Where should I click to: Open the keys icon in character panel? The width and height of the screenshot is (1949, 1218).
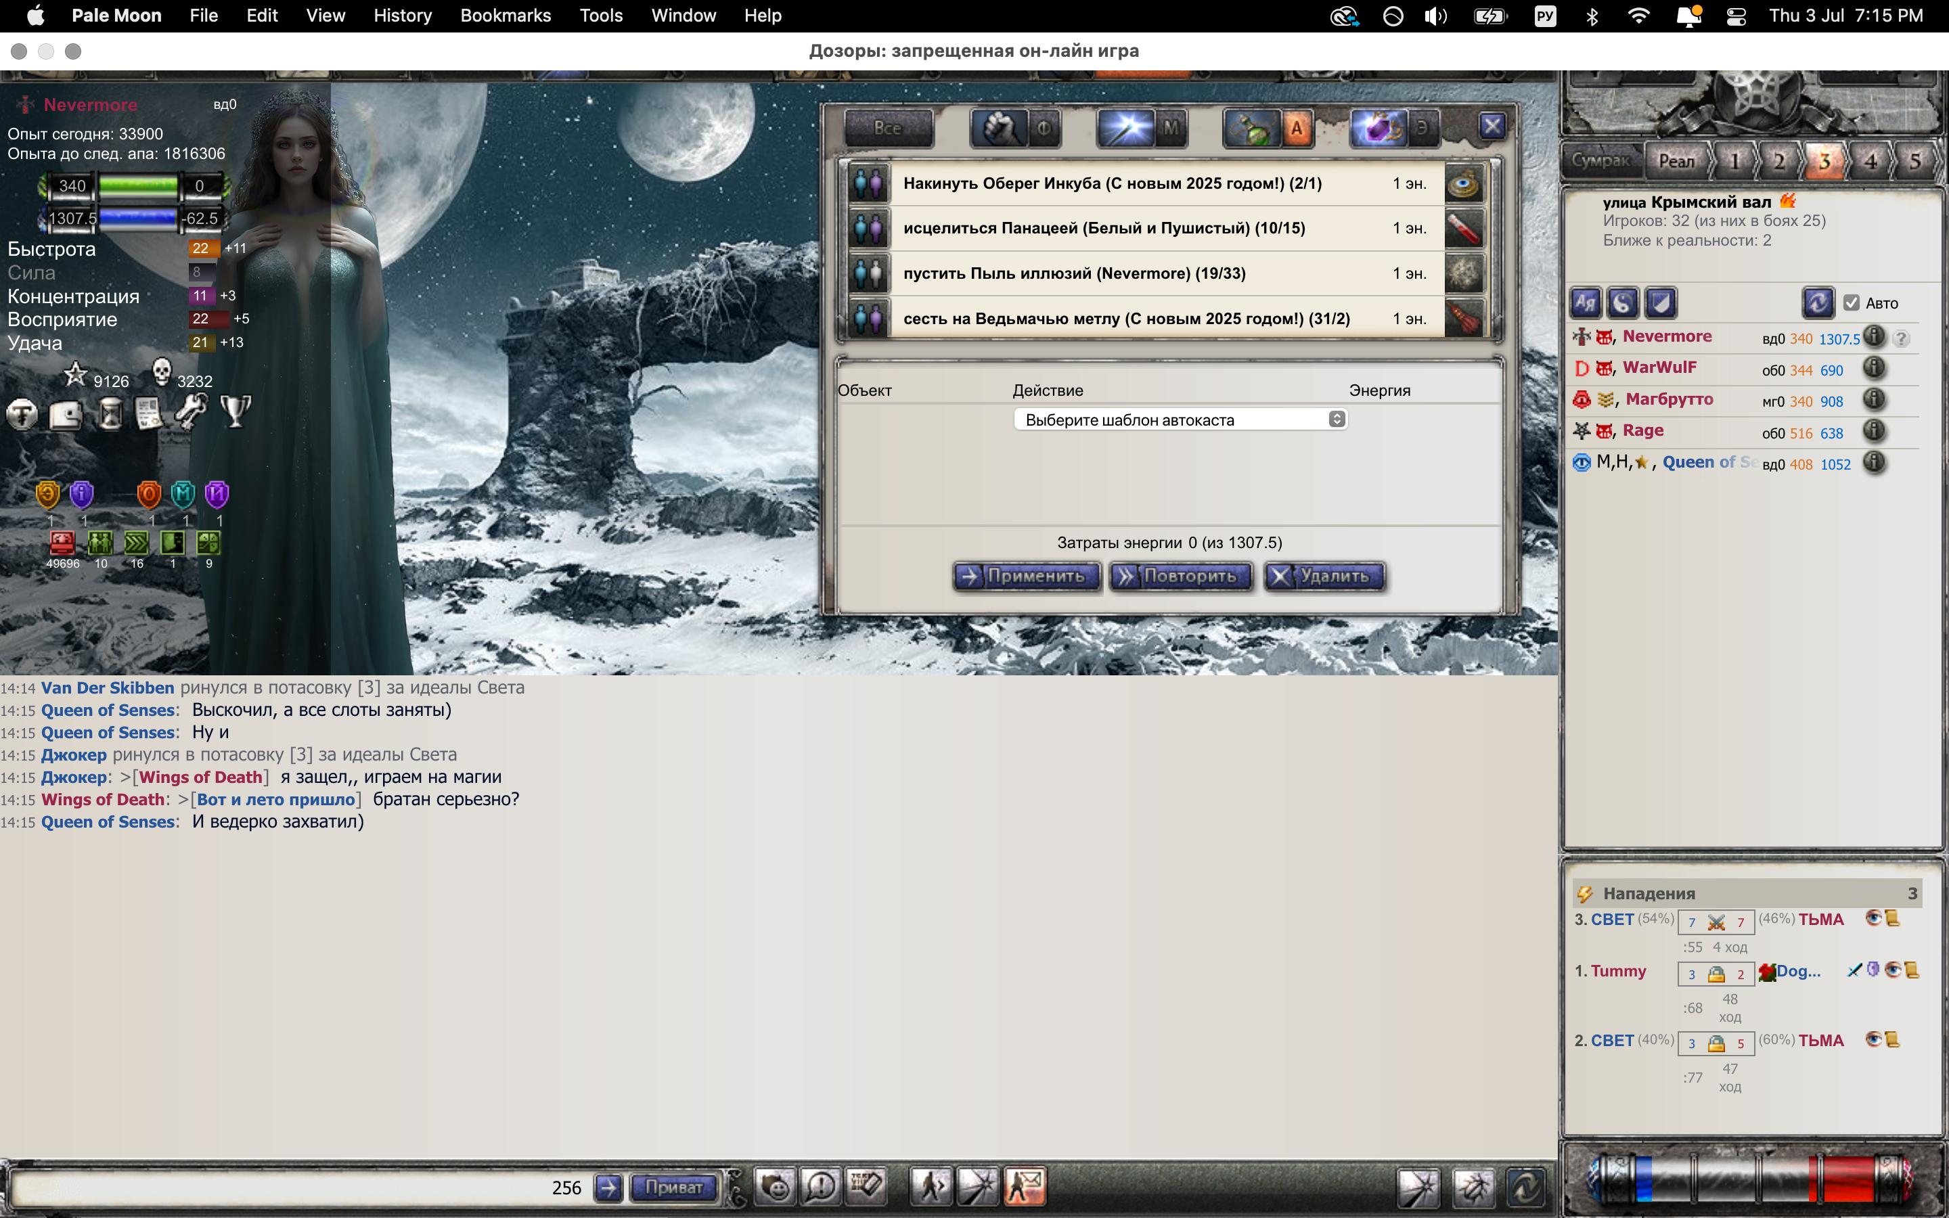[x=192, y=413]
